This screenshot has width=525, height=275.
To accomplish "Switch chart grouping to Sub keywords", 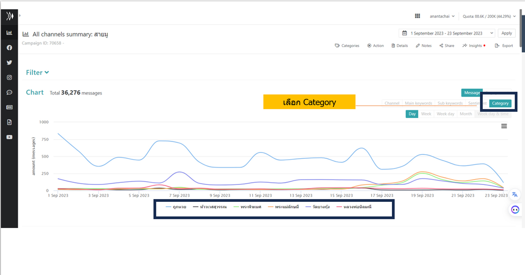I will 450,103.
